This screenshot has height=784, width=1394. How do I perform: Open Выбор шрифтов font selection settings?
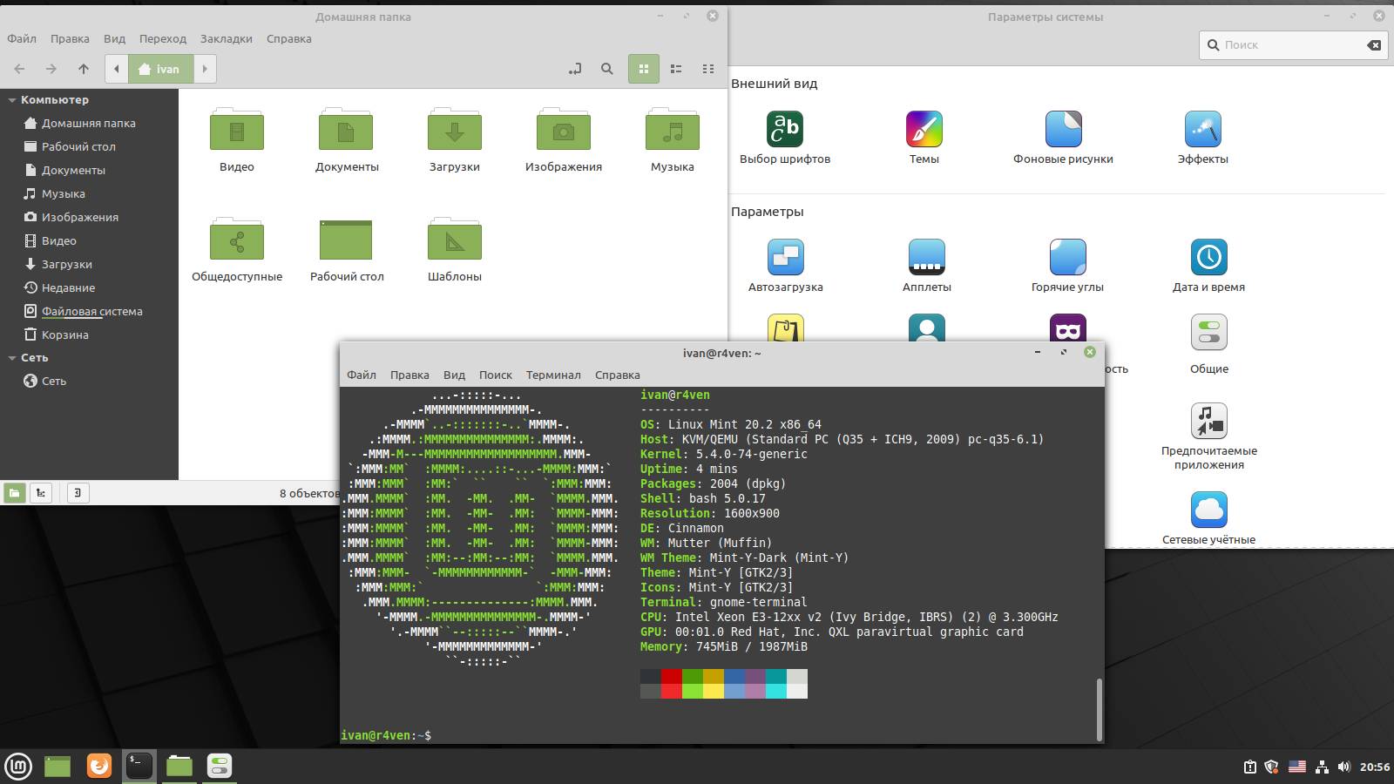tap(784, 130)
